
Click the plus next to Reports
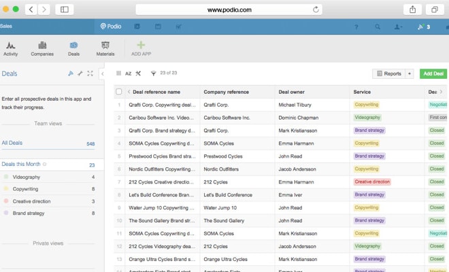[410, 73]
